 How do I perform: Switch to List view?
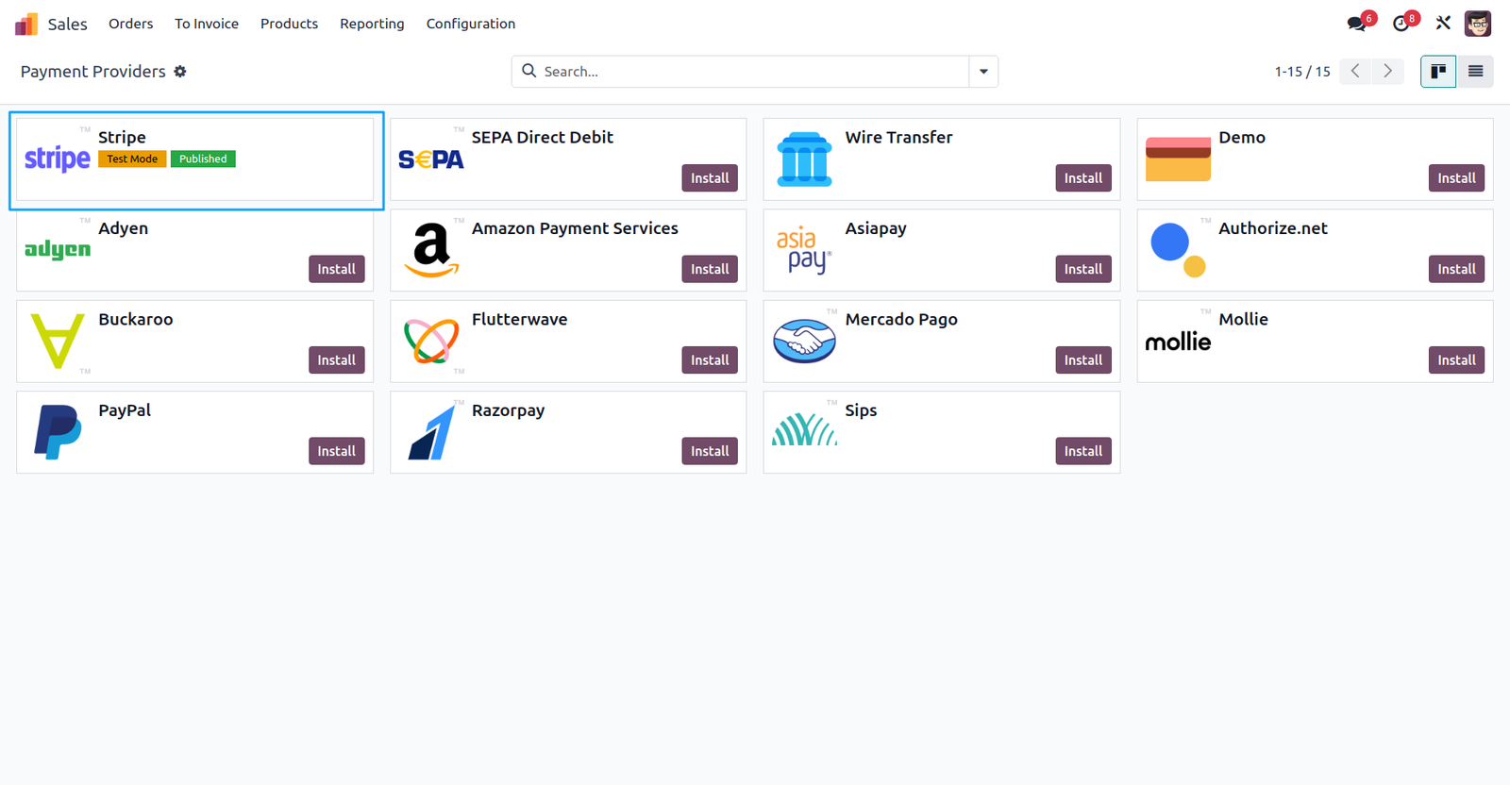tap(1475, 72)
